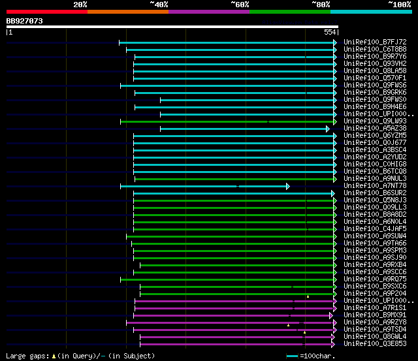Select the UniRef100_Q5N8J3 label
Screen dimensions: 418x361
click(x=375, y=200)
